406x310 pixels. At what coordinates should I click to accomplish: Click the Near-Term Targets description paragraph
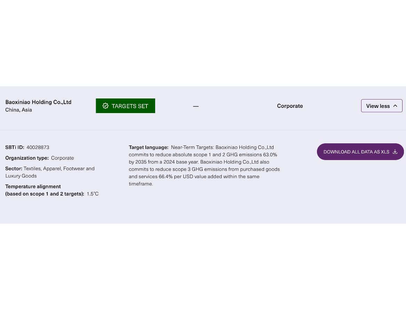click(x=204, y=166)
